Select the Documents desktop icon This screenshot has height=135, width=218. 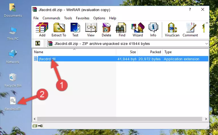click(13, 11)
